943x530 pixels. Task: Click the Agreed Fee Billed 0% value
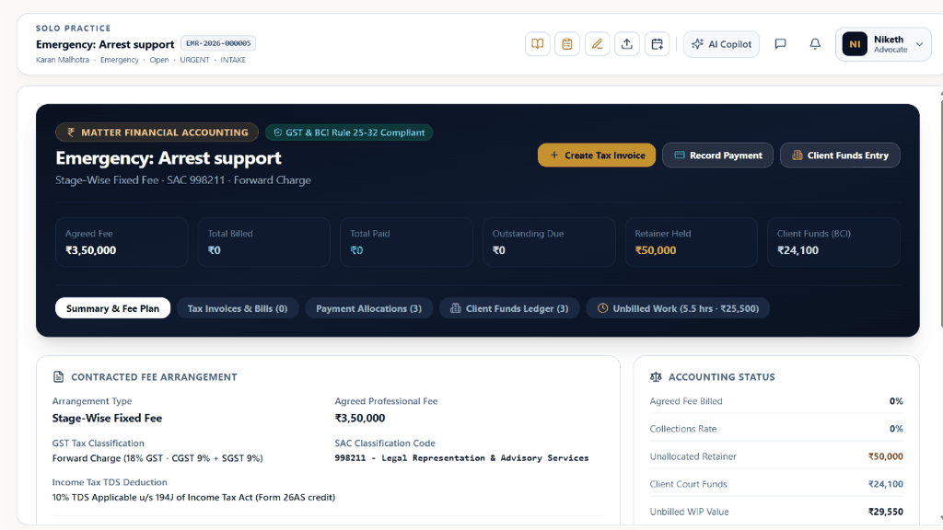click(896, 401)
